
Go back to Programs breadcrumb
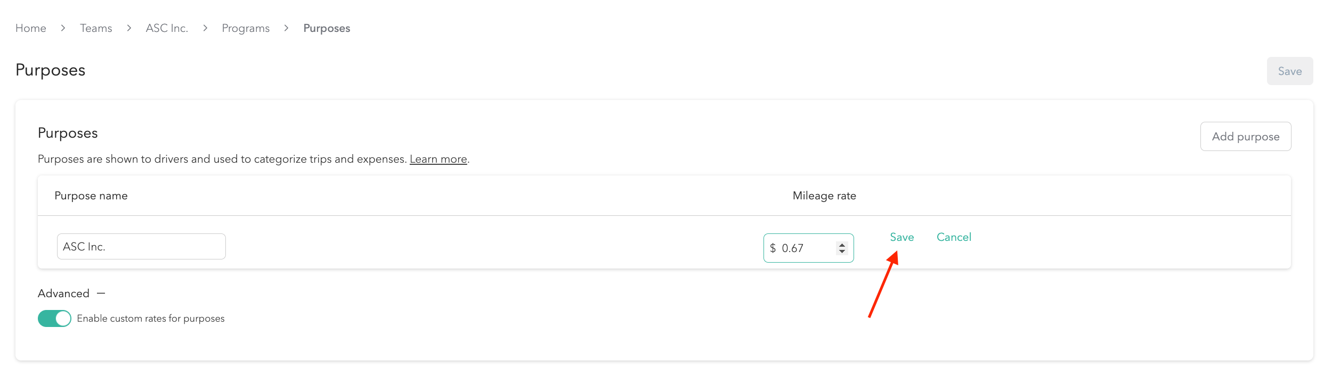pyautogui.click(x=246, y=28)
